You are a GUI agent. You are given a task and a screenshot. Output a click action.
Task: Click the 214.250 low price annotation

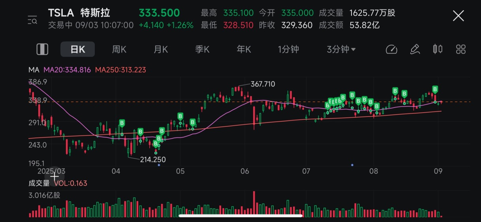click(153, 160)
